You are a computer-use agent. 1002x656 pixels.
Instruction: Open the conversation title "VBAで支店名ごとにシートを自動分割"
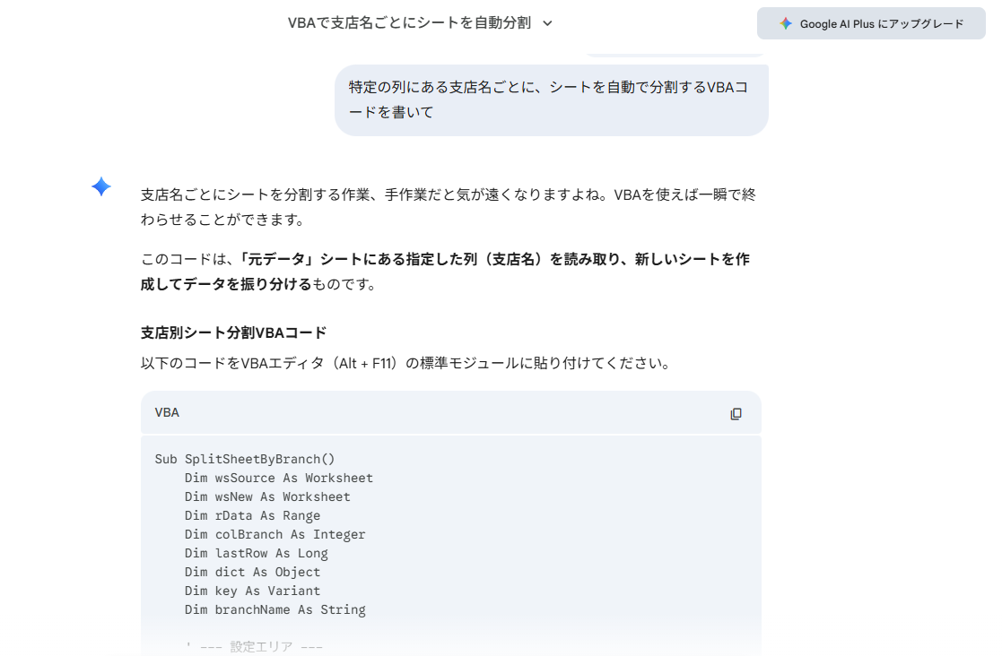(409, 23)
